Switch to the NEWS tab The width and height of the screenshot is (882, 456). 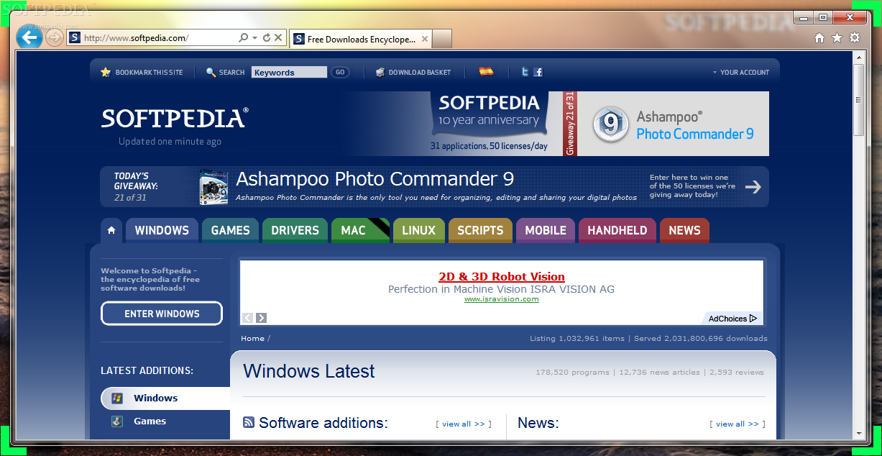tap(684, 230)
